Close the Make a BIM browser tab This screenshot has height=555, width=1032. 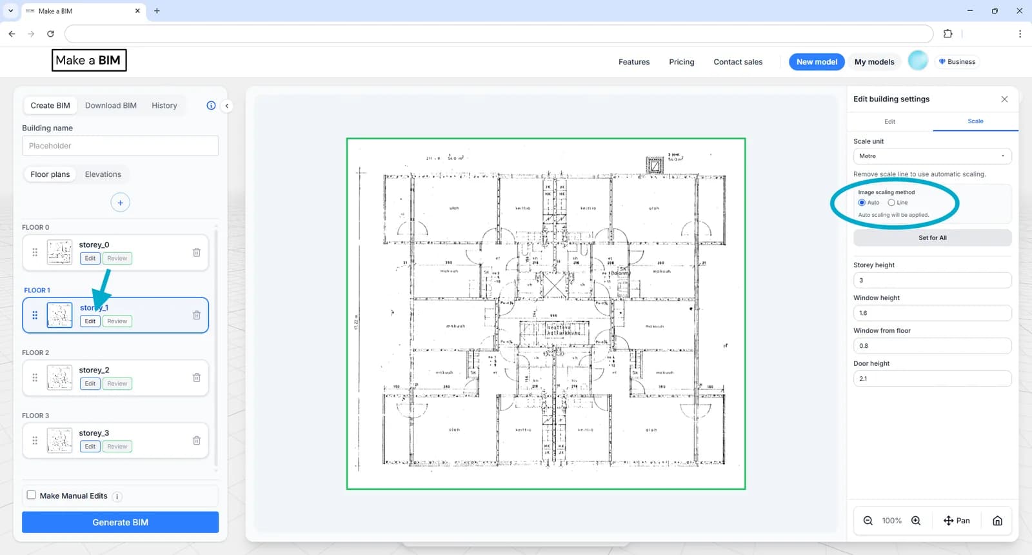(137, 11)
